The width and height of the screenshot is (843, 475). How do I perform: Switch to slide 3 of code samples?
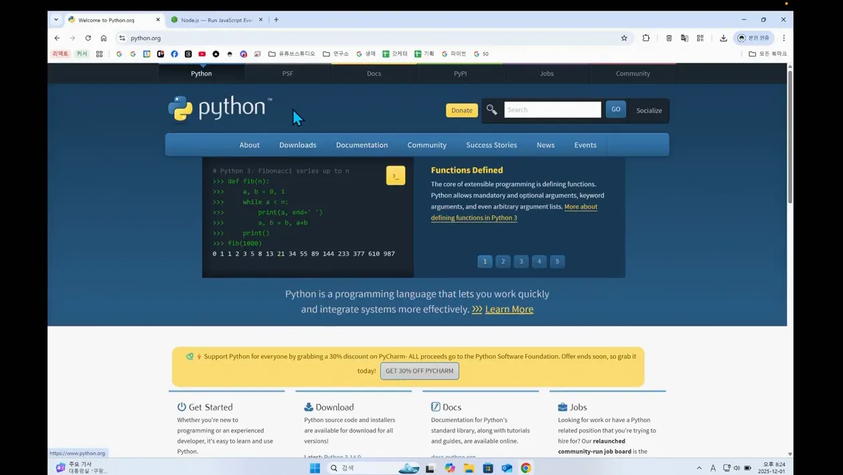[x=521, y=262]
